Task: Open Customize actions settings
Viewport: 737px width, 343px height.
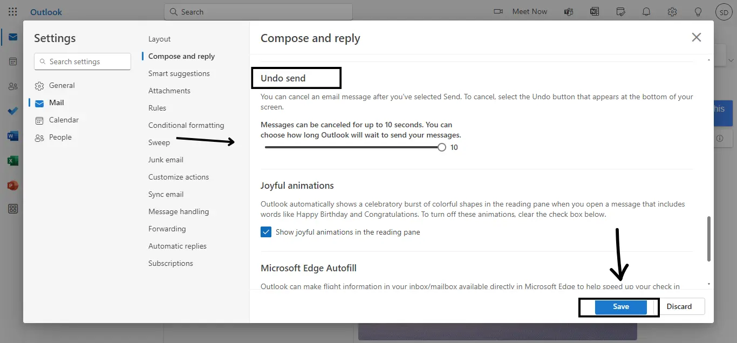Action: 179,177
